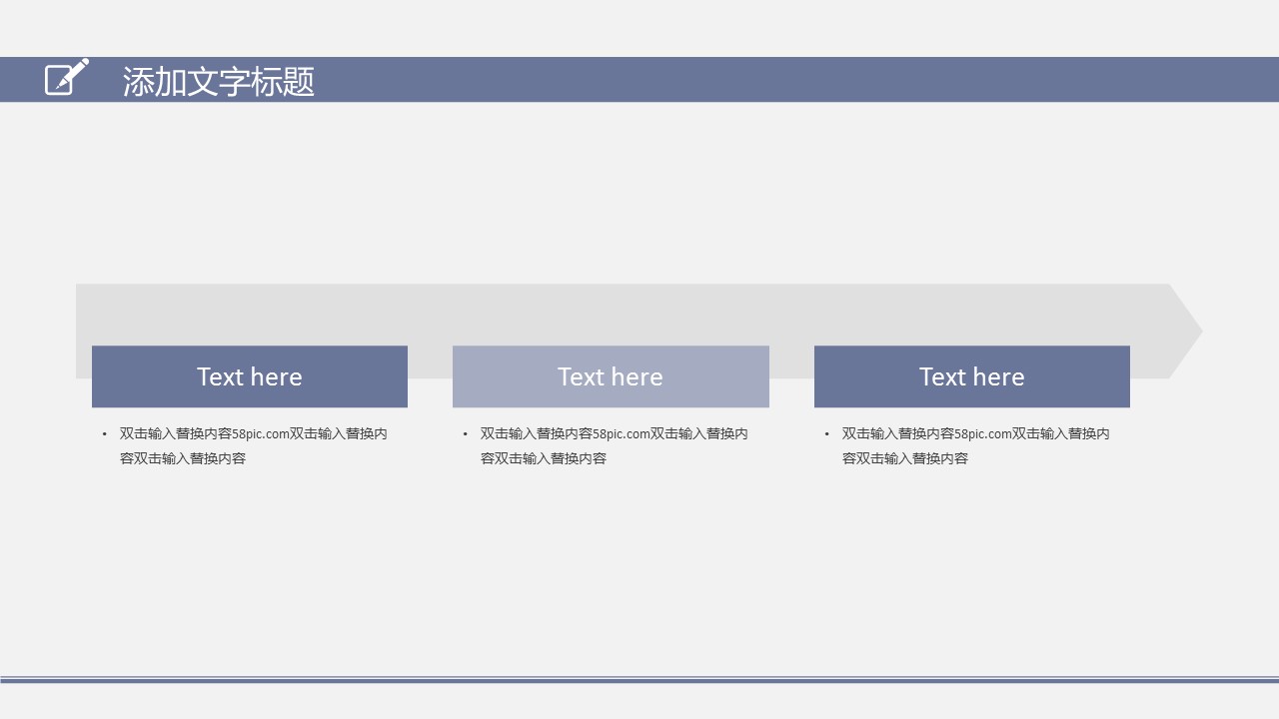The width and height of the screenshot is (1279, 719).
Task: Click '58pic.com' in the right paragraph
Action: [983, 434]
